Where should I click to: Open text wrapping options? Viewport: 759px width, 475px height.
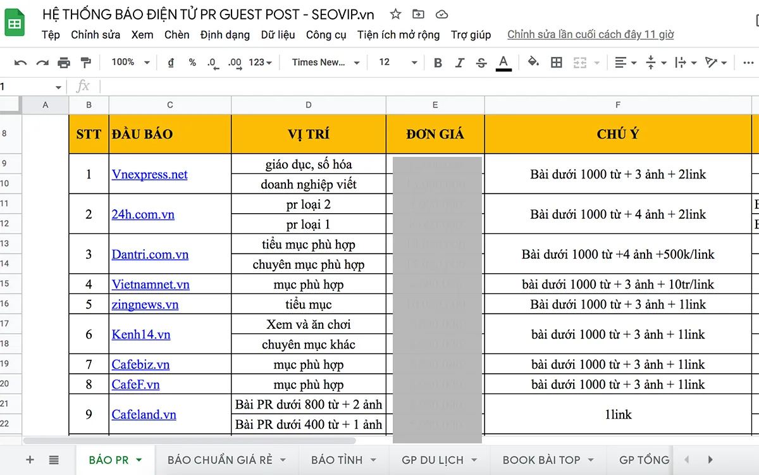(x=686, y=63)
